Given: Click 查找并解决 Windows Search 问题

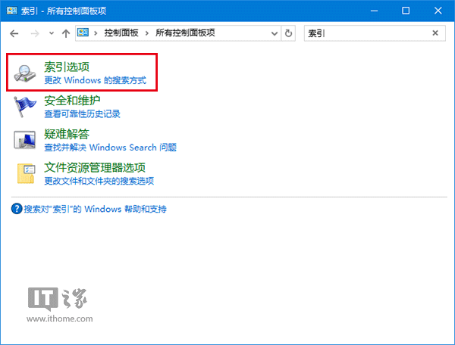Looking at the screenshot, I should [x=110, y=148].
